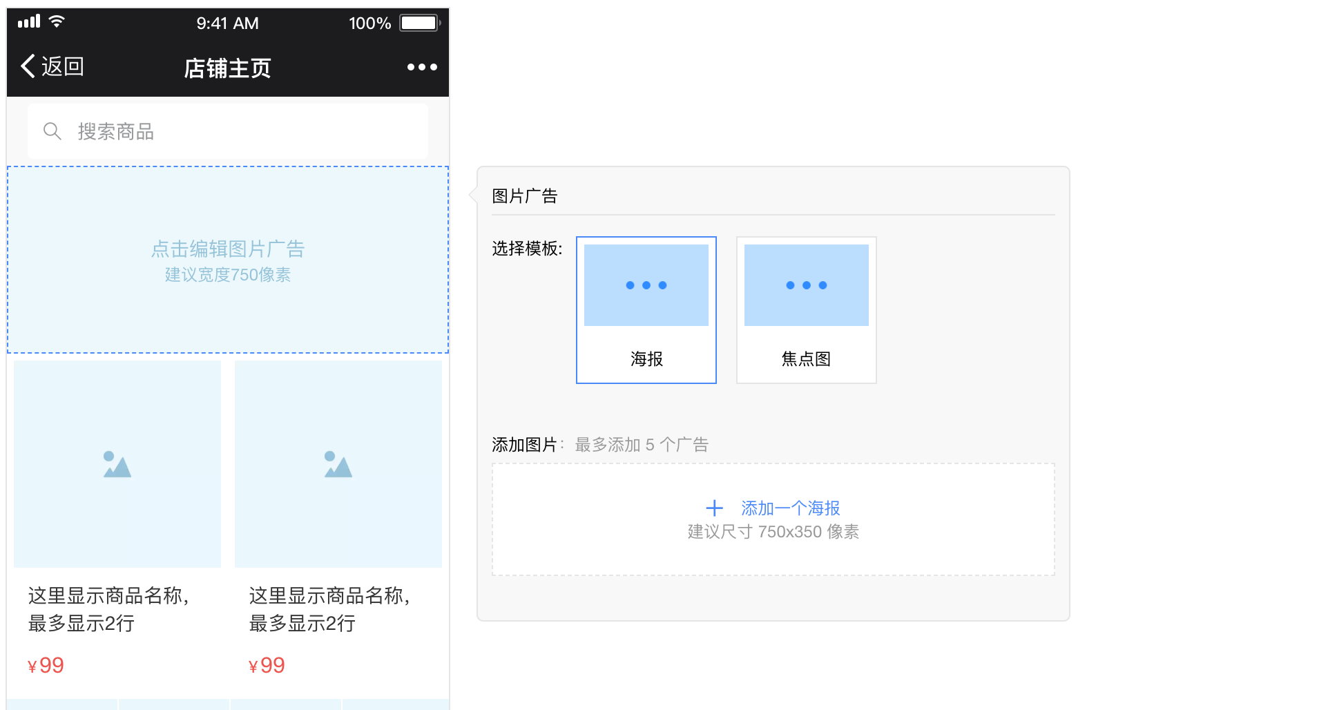Image resolution: width=1337 pixels, height=710 pixels.
Task: Click the second product image placeholder
Action: tap(338, 464)
